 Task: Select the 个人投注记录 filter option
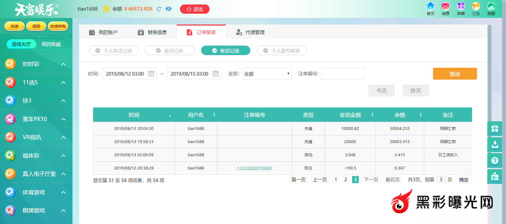[x=114, y=51]
